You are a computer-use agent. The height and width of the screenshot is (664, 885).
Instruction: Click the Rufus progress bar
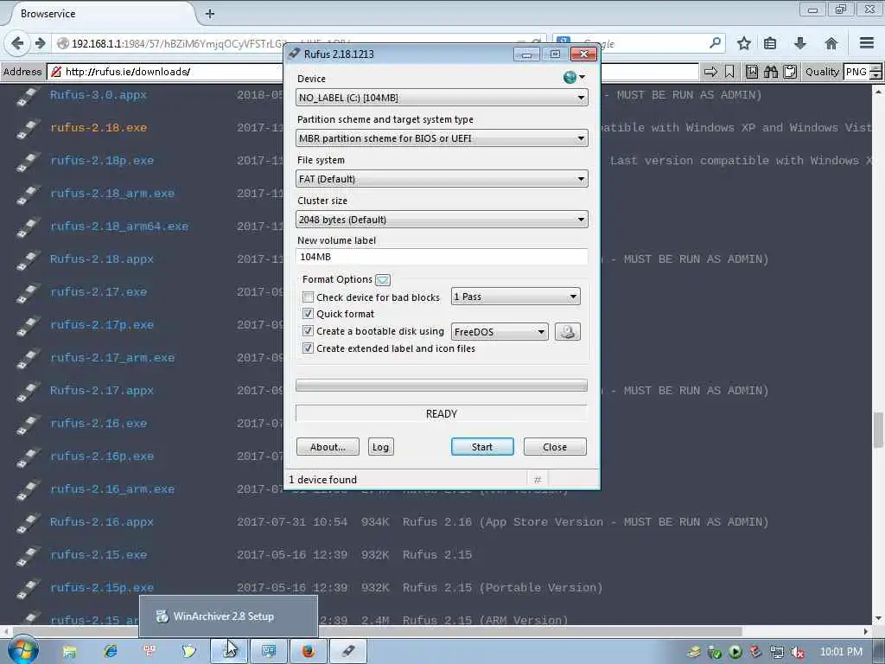click(442, 386)
